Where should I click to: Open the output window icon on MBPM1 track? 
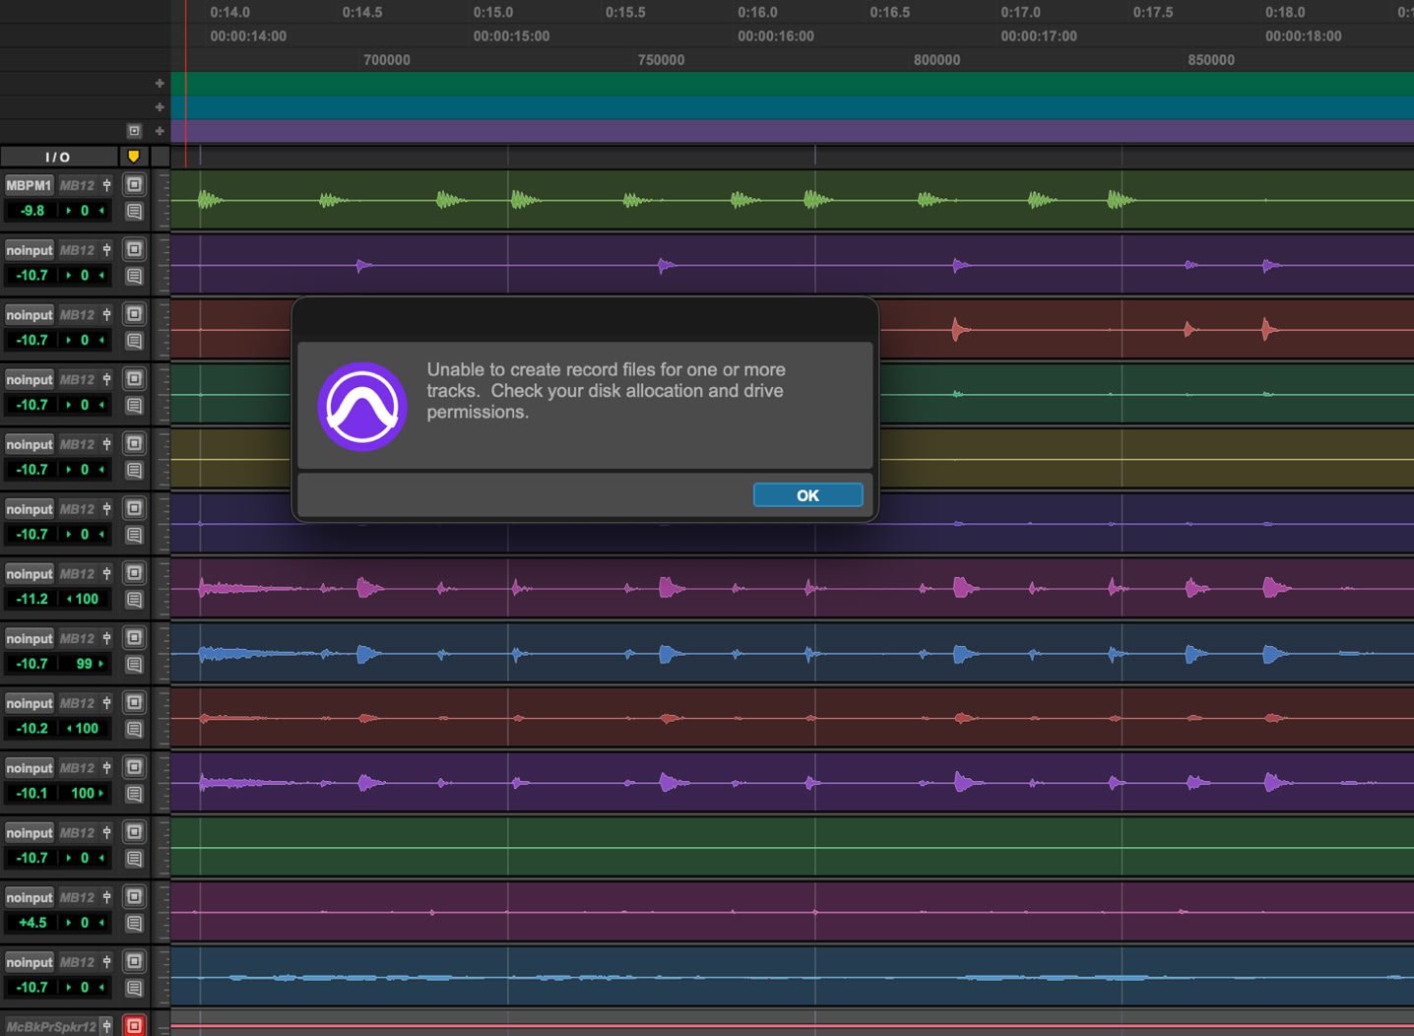pyautogui.click(x=107, y=185)
